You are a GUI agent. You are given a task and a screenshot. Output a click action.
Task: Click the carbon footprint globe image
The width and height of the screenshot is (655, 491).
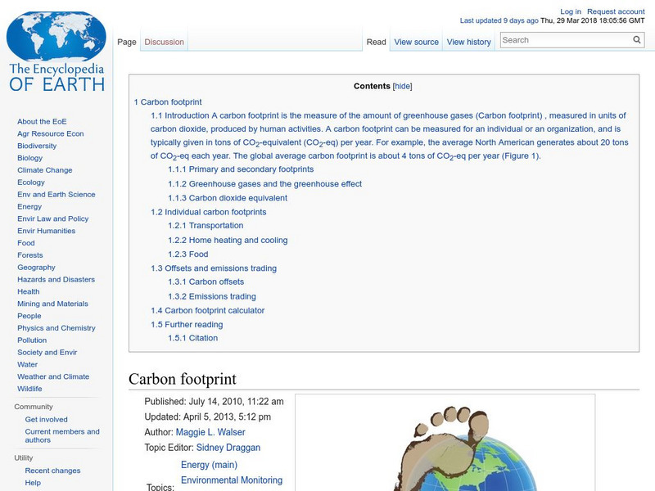[x=445, y=443]
